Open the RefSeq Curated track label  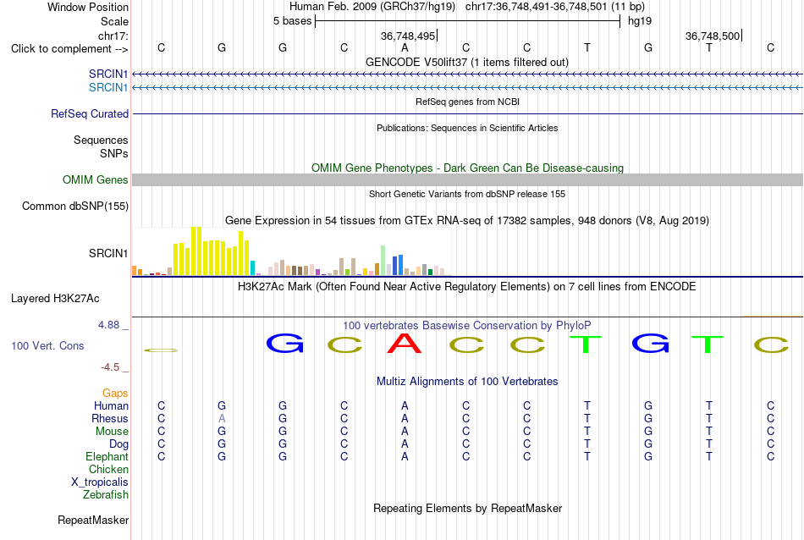click(90, 114)
